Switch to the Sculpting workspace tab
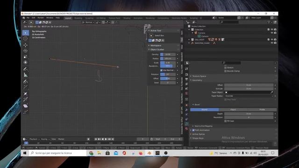Viewport: 299px width, 168px height. point(89,18)
